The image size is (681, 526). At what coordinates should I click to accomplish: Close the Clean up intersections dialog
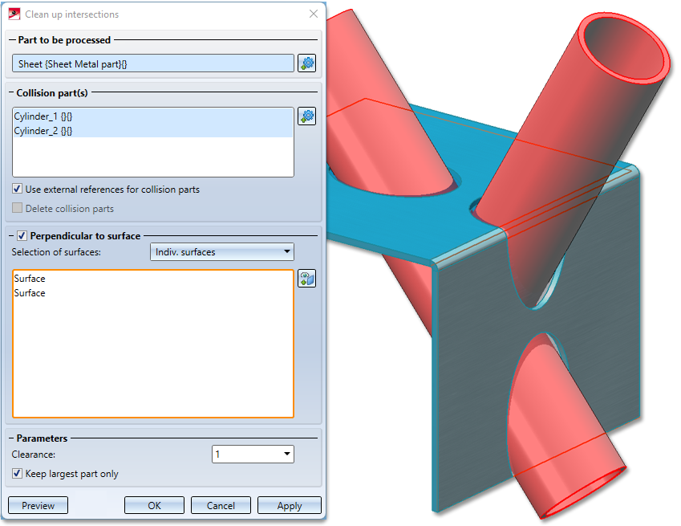pyautogui.click(x=314, y=14)
